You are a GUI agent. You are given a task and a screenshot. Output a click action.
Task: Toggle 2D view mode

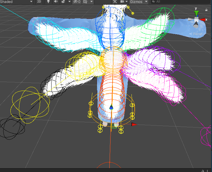39,2
